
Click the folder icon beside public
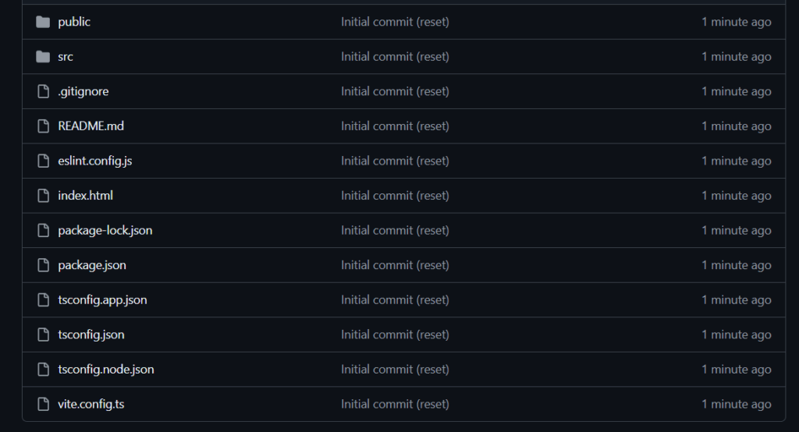43,22
